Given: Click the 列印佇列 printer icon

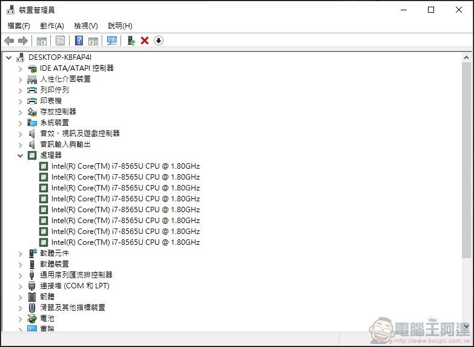Looking at the screenshot, I should (x=32, y=90).
